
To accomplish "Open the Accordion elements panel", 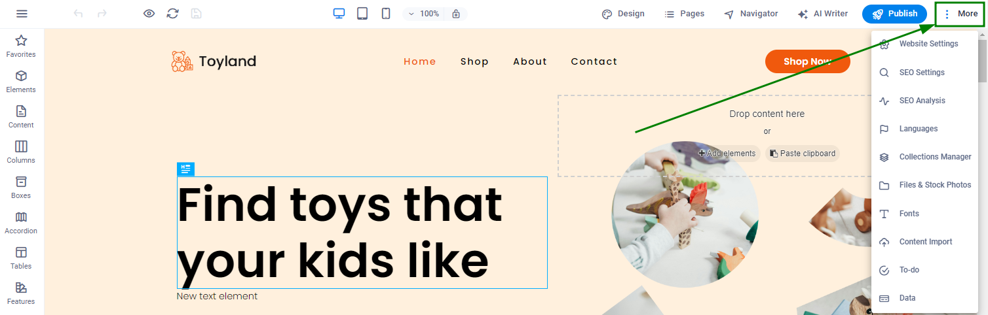I will 21,223.
